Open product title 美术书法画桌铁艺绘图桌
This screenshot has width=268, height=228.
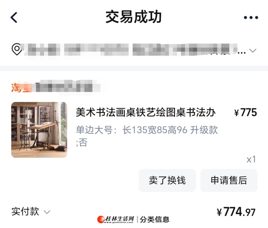coord(146,112)
